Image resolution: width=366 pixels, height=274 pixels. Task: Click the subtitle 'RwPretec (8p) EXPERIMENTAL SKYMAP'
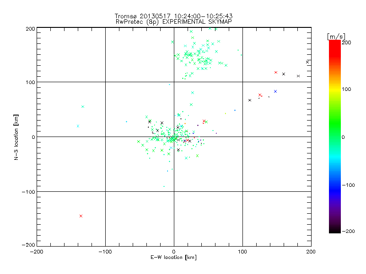(x=174, y=22)
